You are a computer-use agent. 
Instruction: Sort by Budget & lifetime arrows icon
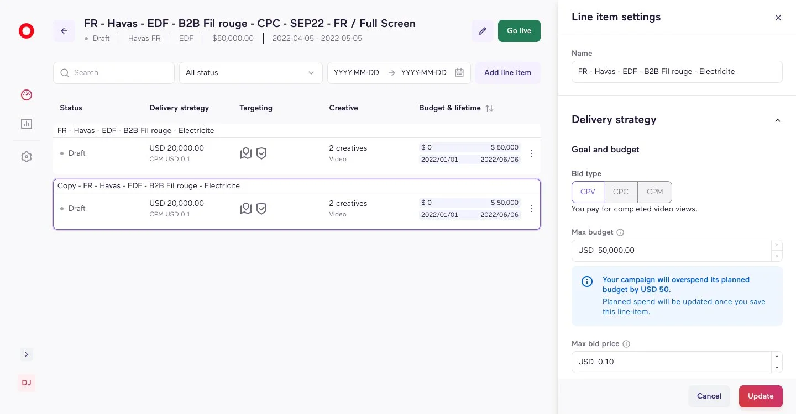[x=489, y=108]
